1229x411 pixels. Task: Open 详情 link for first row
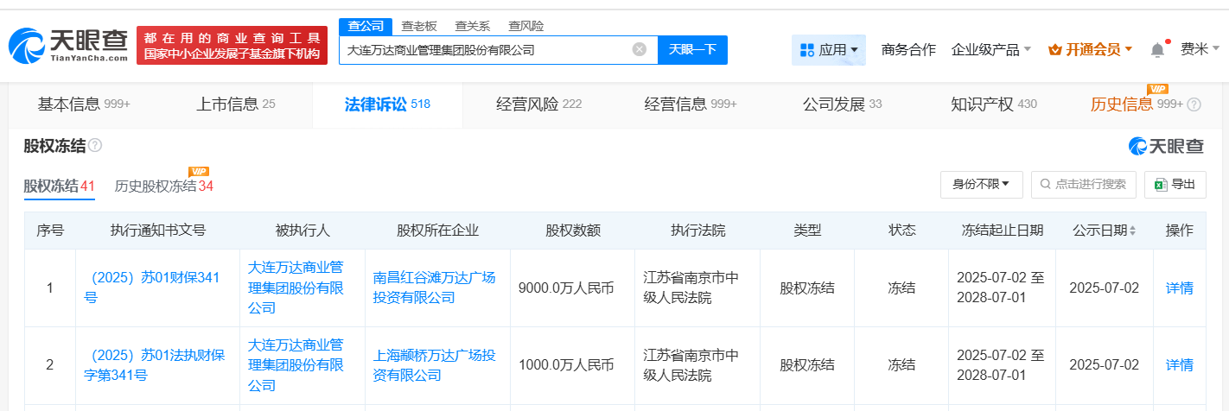1179,288
